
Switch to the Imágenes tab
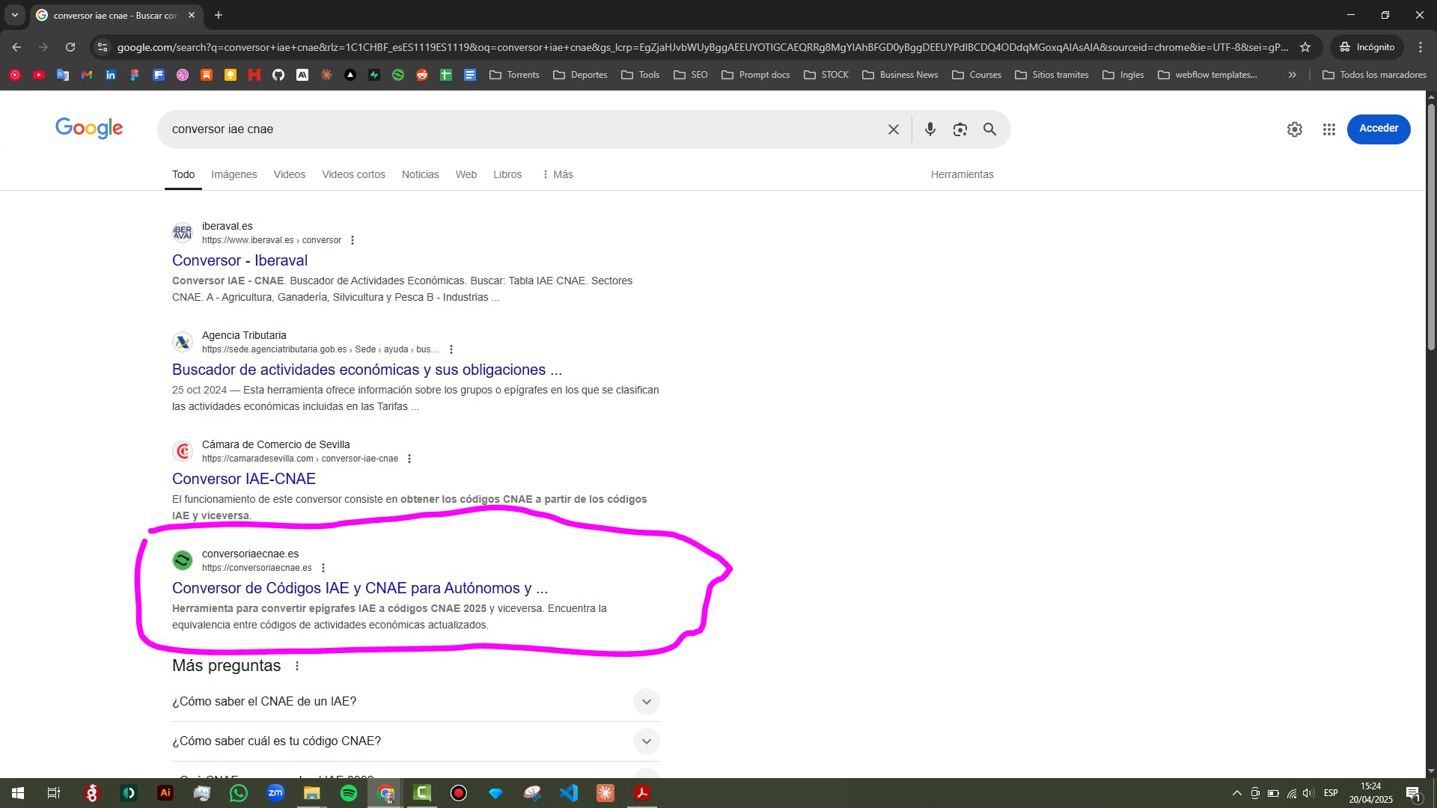(234, 174)
